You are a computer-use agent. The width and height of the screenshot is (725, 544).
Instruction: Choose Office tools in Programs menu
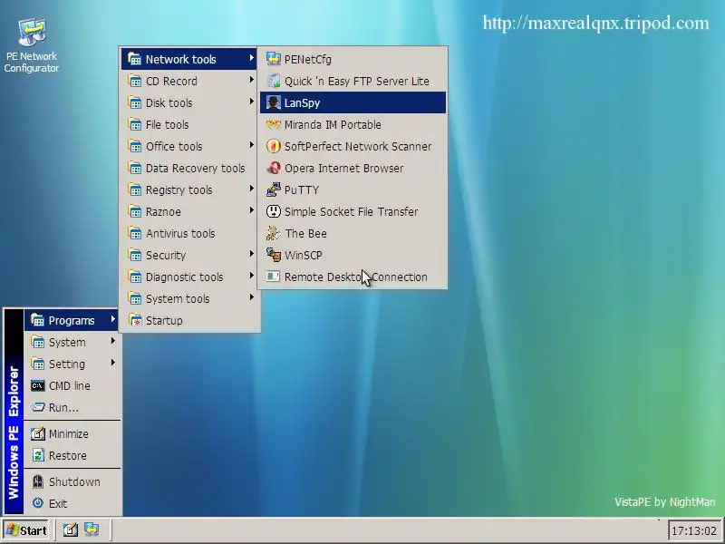189,146
